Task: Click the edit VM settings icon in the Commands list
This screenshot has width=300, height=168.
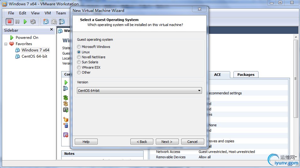Action: click(x=65, y=88)
